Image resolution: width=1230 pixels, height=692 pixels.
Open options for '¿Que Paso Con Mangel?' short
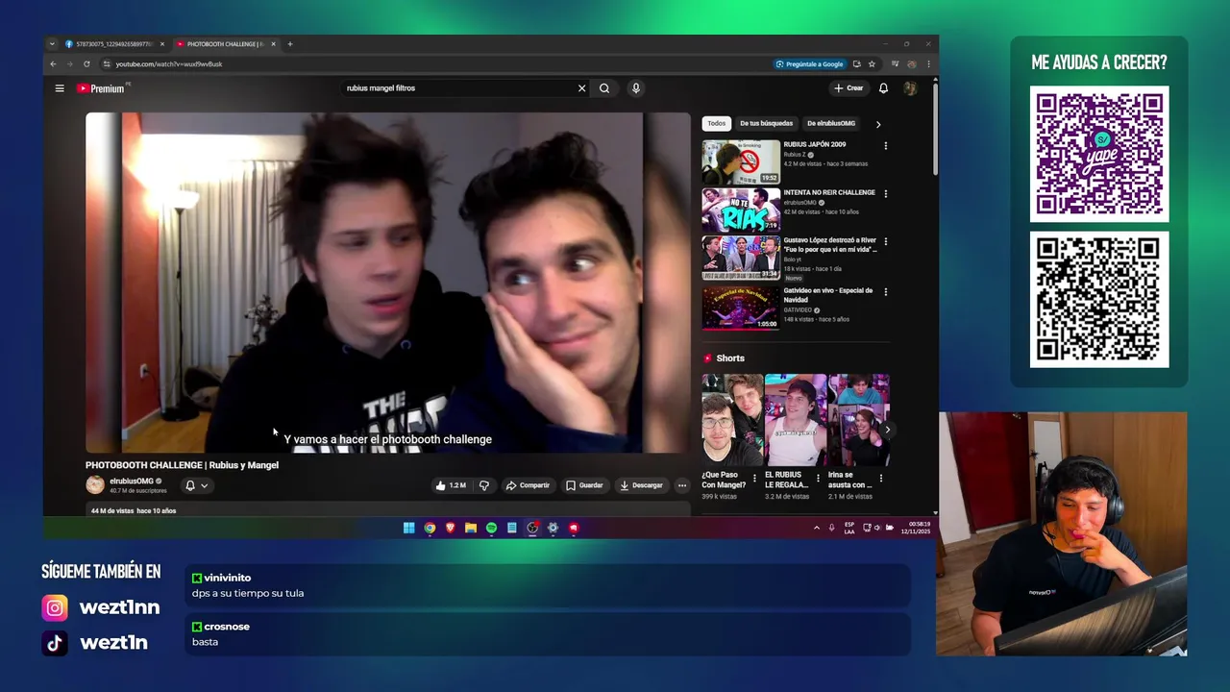[754, 478]
